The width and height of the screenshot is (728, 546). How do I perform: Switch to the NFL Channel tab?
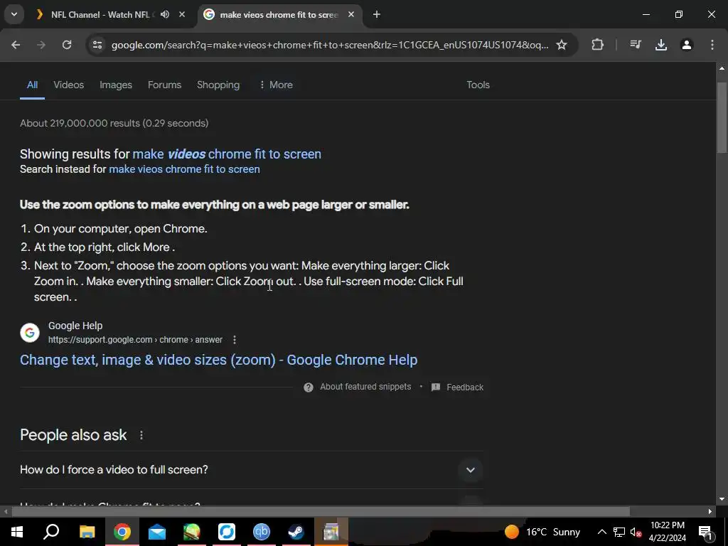pyautogui.click(x=100, y=15)
